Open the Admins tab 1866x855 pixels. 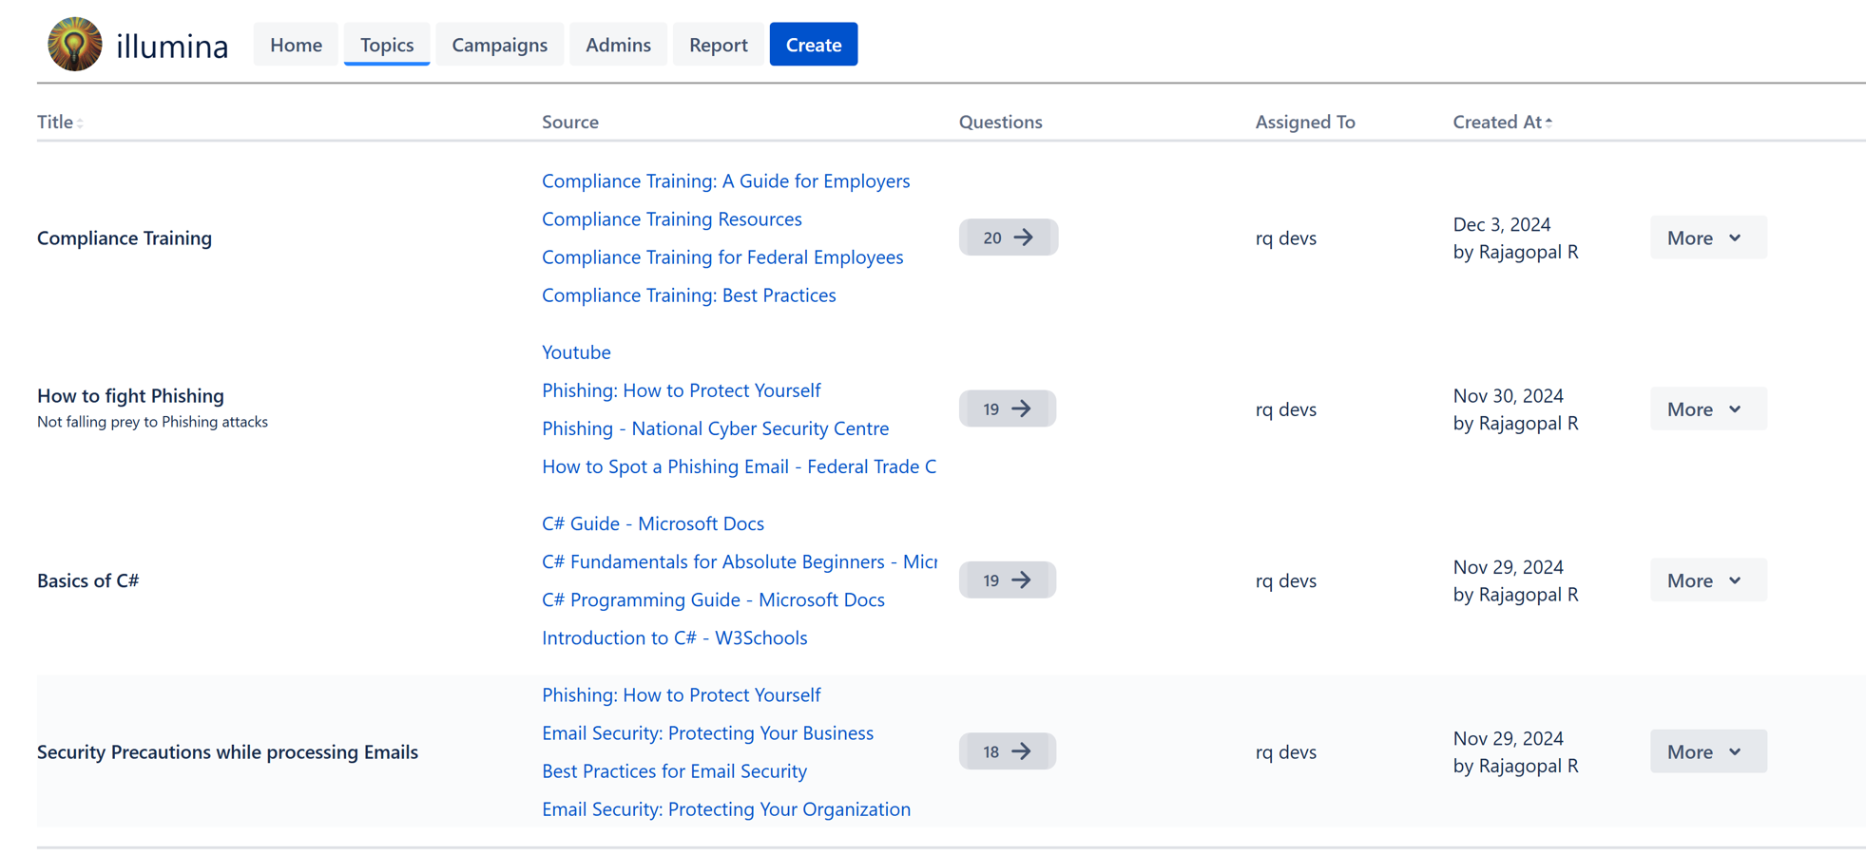coord(618,45)
